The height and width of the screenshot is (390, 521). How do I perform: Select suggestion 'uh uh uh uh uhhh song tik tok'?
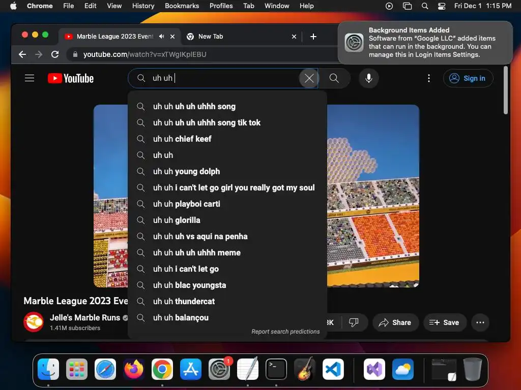tap(227, 123)
